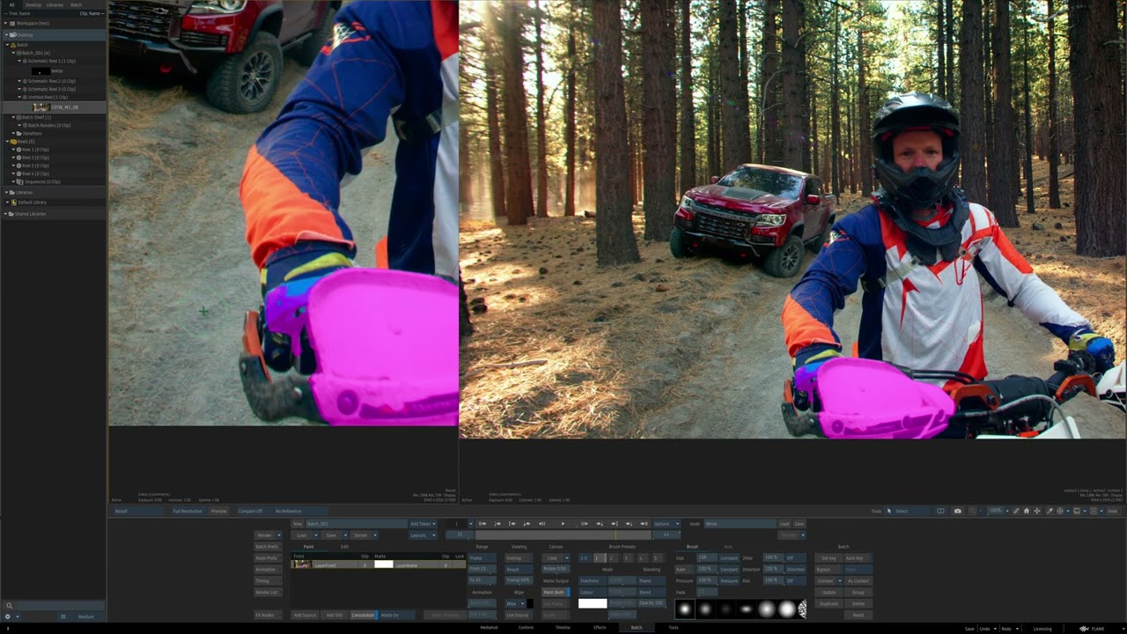Collapse the Batch_001 (4) tree node

15,53
